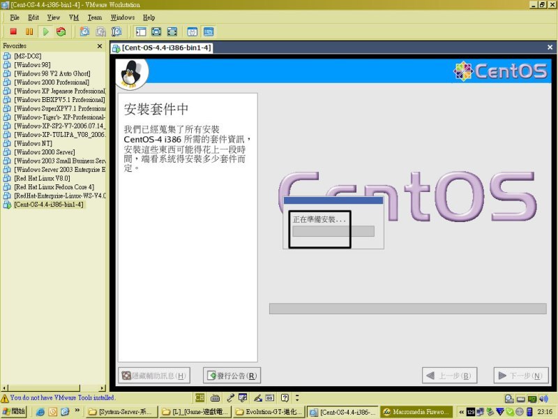Take a snapshot with the toolbar icon
The image size is (558, 419).
[84, 31]
